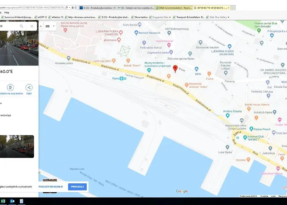Viewport: 287px width, 205px height.
Task: Collapse the side panel arrow
Action: click(41, 26)
